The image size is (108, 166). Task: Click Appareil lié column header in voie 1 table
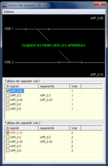click(54, 86)
